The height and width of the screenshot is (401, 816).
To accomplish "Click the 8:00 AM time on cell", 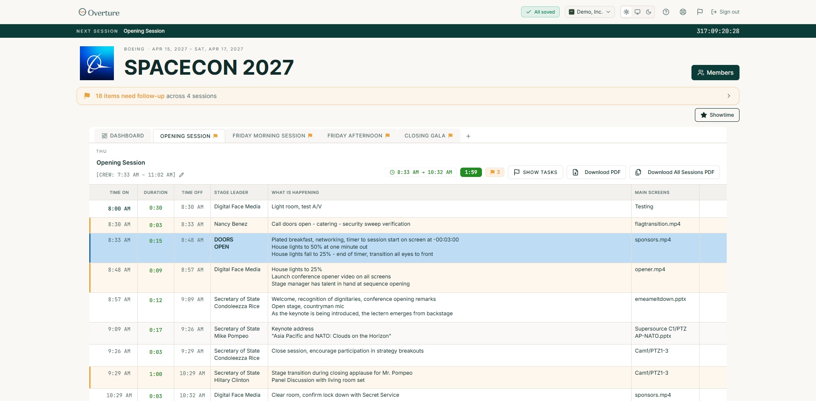I will [x=119, y=208].
